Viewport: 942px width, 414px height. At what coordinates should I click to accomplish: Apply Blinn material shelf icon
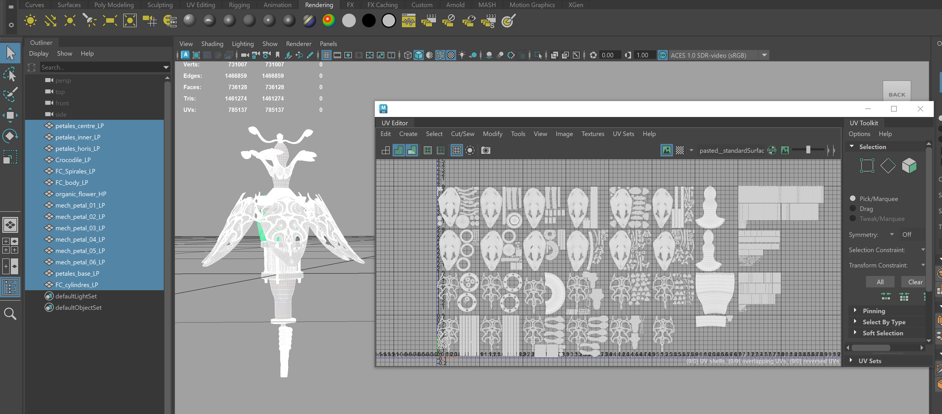(229, 20)
